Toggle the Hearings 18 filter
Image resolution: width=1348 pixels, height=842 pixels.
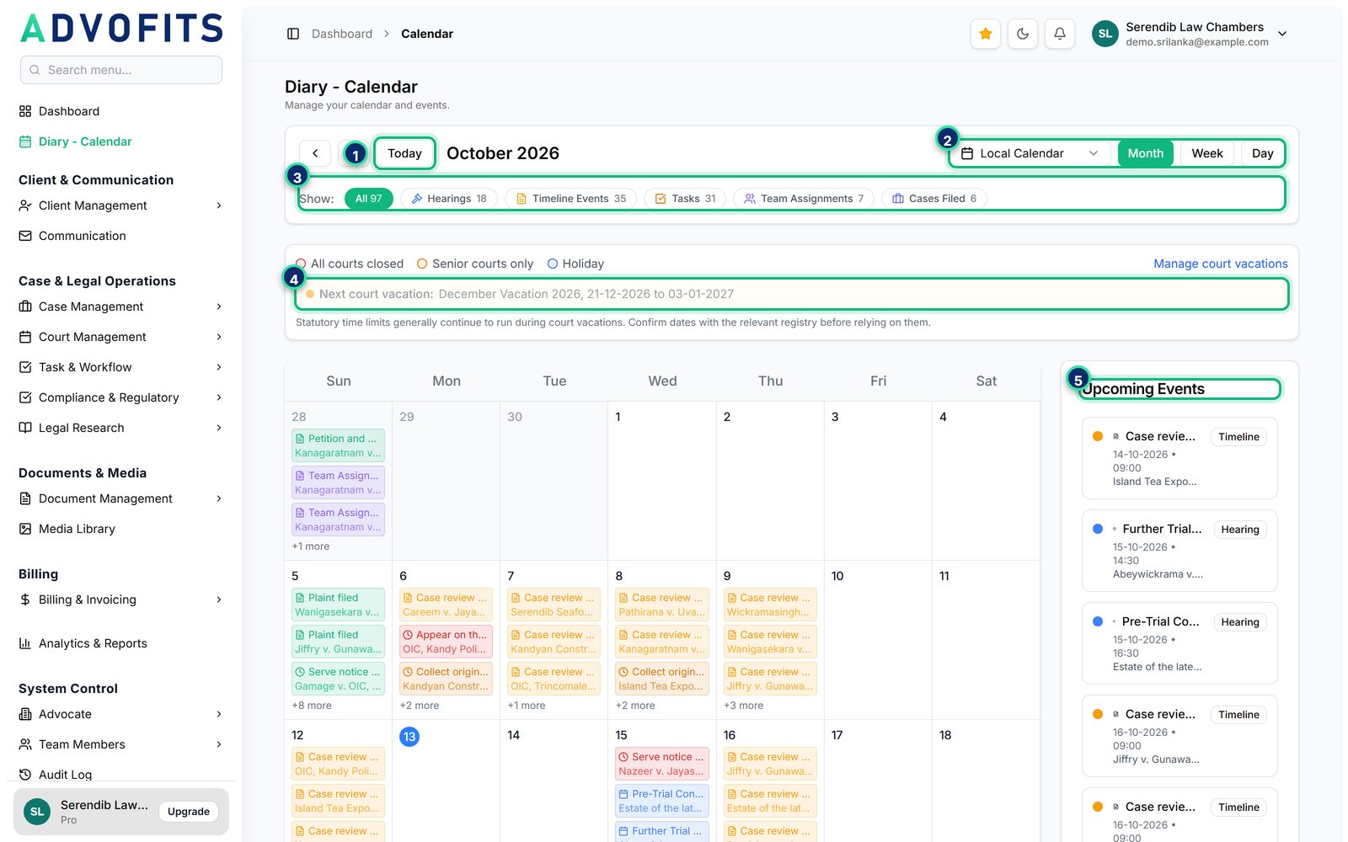(449, 199)
